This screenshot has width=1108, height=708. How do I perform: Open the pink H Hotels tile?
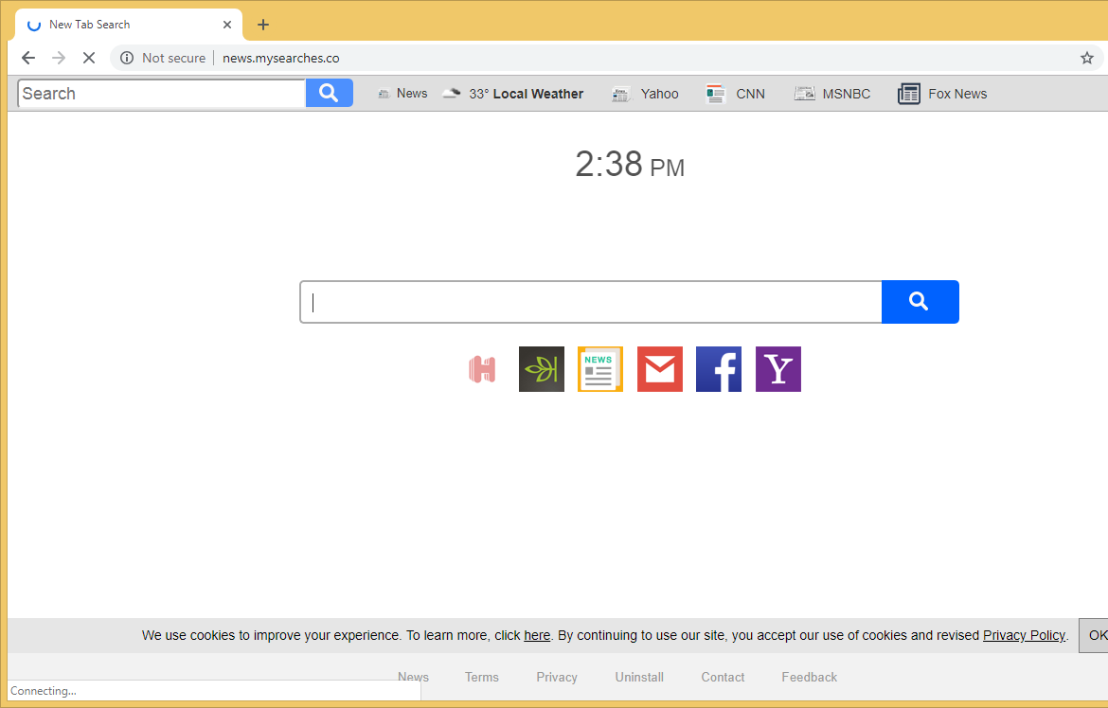[x=482, y=369]
